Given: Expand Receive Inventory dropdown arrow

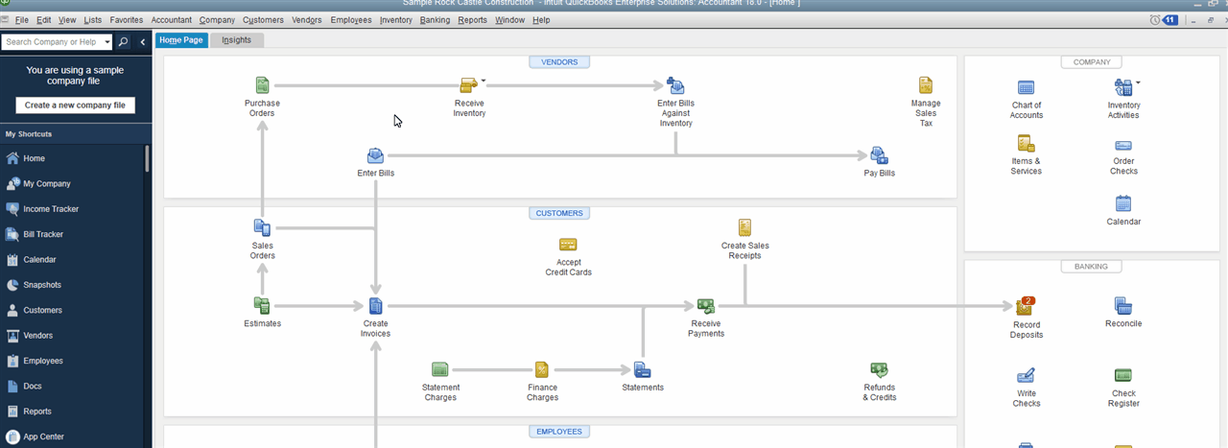Looking at the screenshot, I should pos(484,82).
